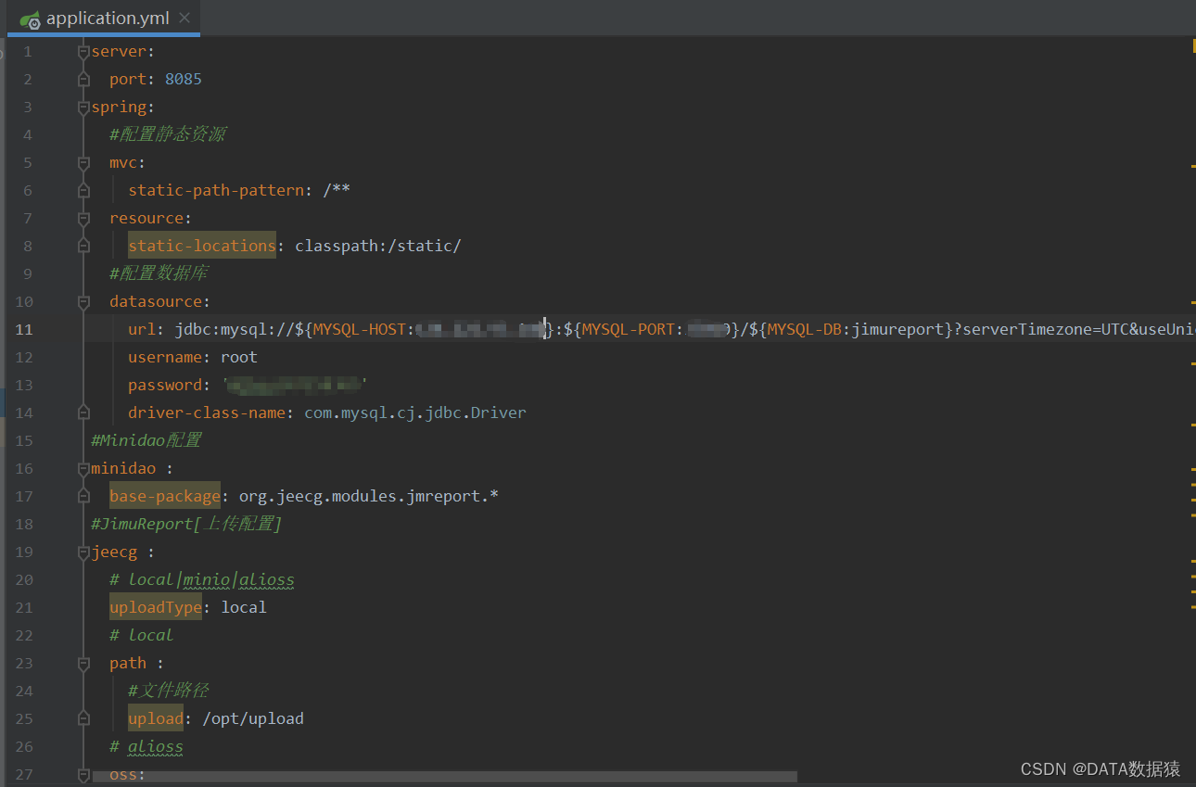Click the /opt/upload path value
The height and width of the screenshot is (787, 1196).
[253, 719]
